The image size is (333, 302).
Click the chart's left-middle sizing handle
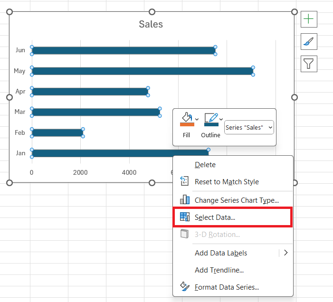10,97
